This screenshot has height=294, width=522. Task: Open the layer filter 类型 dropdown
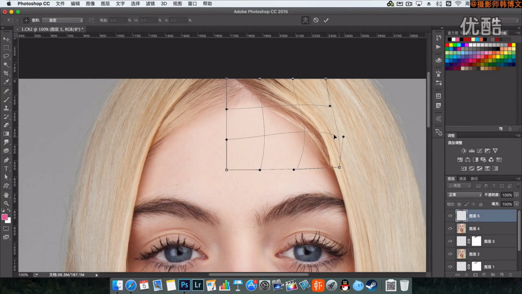tap(459, 186)
